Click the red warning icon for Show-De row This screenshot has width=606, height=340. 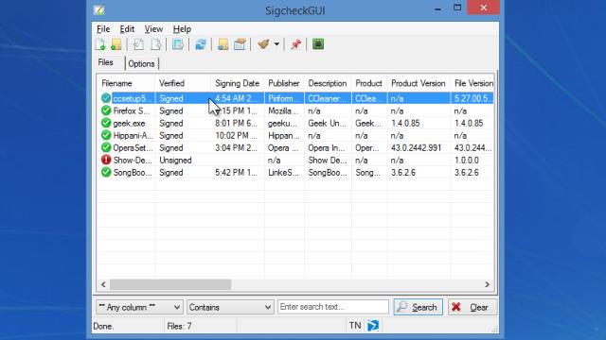click(106, 160)
